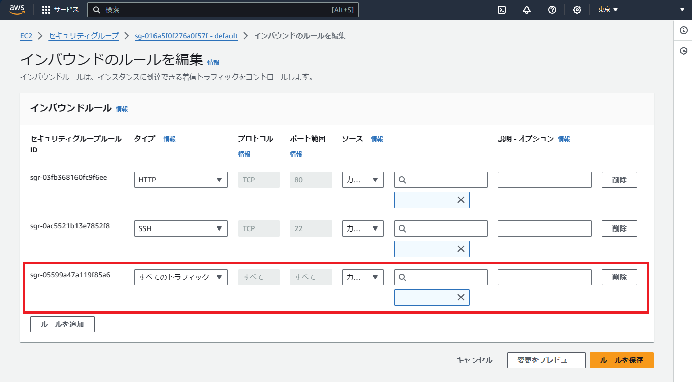
Task: Focus the top 検索 search field
Action: point(223,10)
